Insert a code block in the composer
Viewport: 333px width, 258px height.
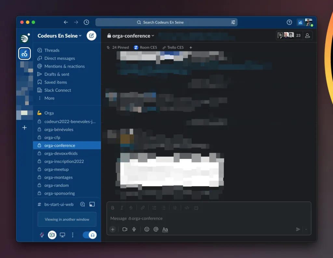click(187, 208)
